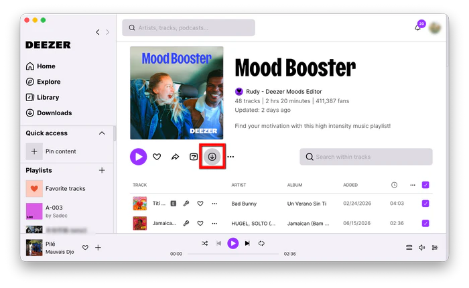Open more options for Bad Bunny track
Viewport: 469px width, 288px height.
[214, 204]
